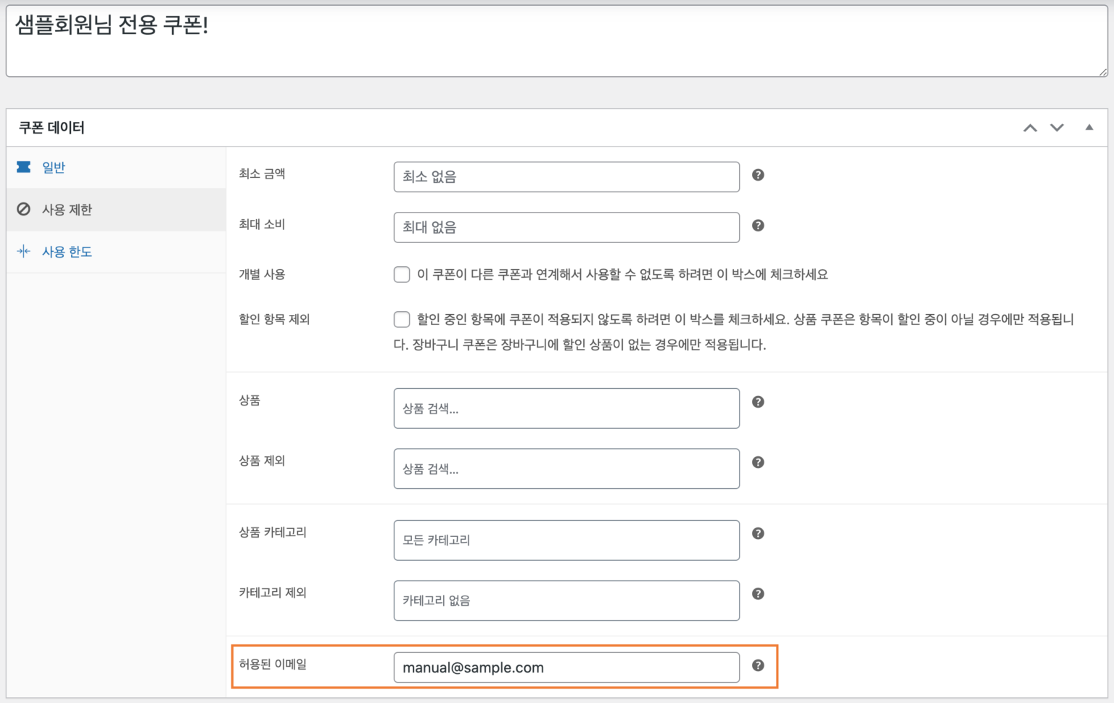Enable the 할인 항목 제외 checkbox
This screenshot has width=1114, height=703.
pos(402,319)
